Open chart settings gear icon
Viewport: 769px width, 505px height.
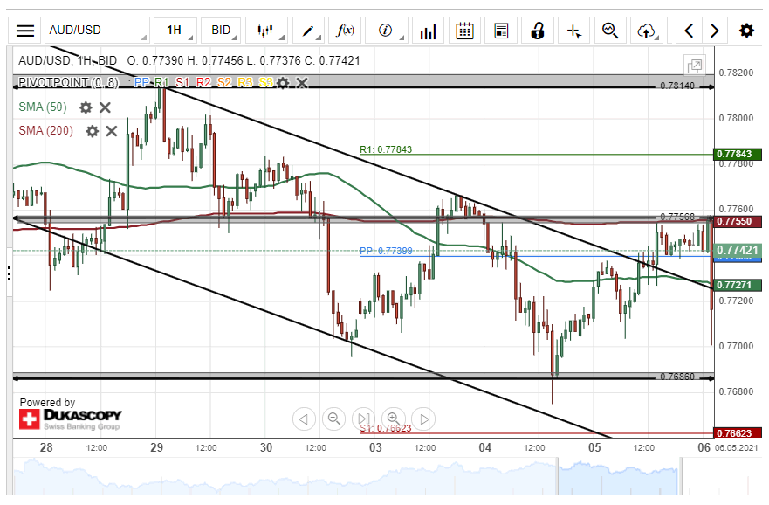click(x=746, y=31)
